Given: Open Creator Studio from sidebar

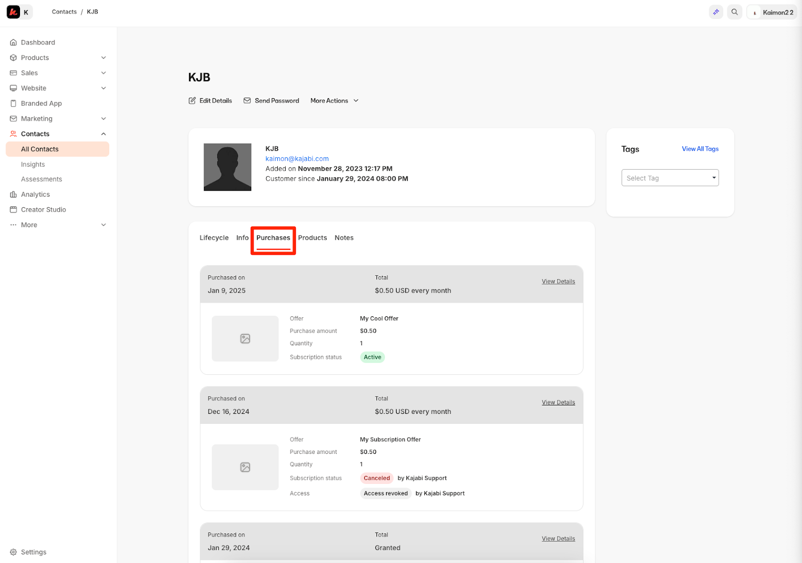Looking at the screenshot, I should point(43,210).
